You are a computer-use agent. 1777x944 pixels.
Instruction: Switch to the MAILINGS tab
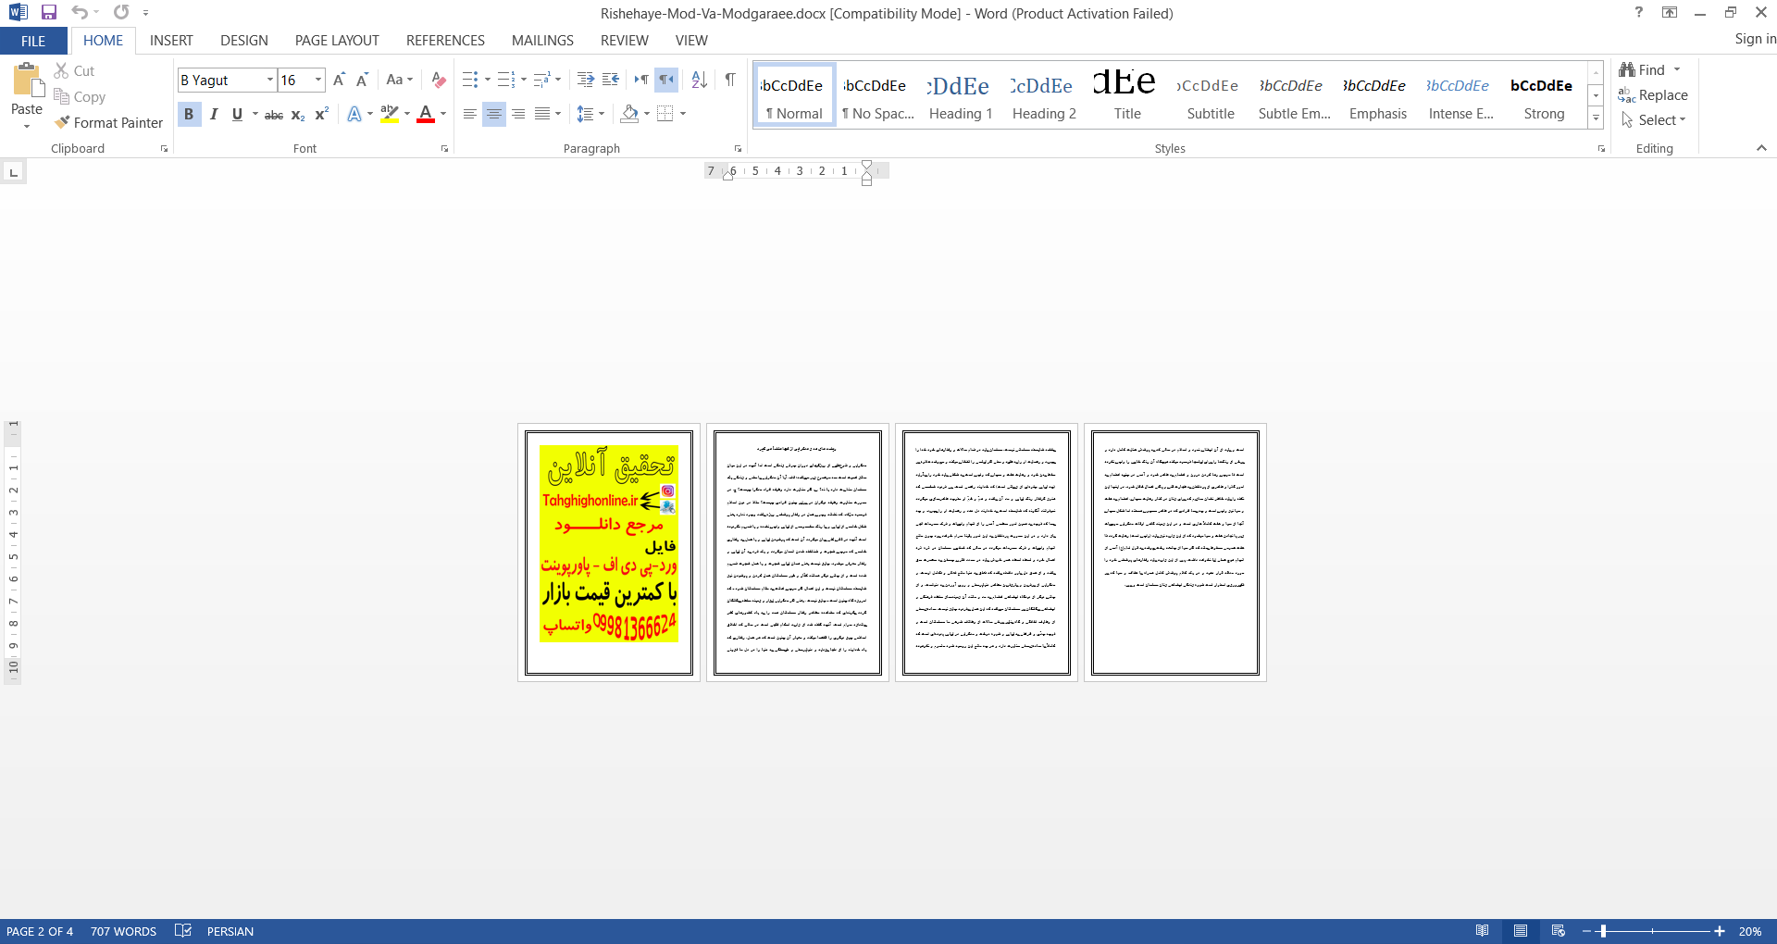pos(542,41)
